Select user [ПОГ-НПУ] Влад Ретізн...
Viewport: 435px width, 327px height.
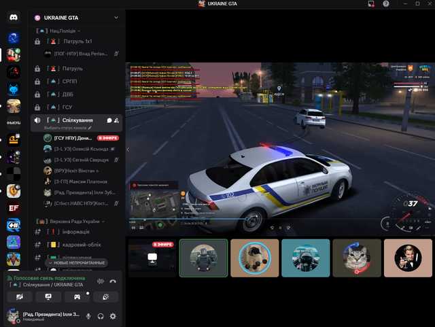tap(82, 54)
